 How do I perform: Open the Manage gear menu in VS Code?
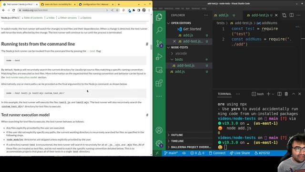[159, 143]
